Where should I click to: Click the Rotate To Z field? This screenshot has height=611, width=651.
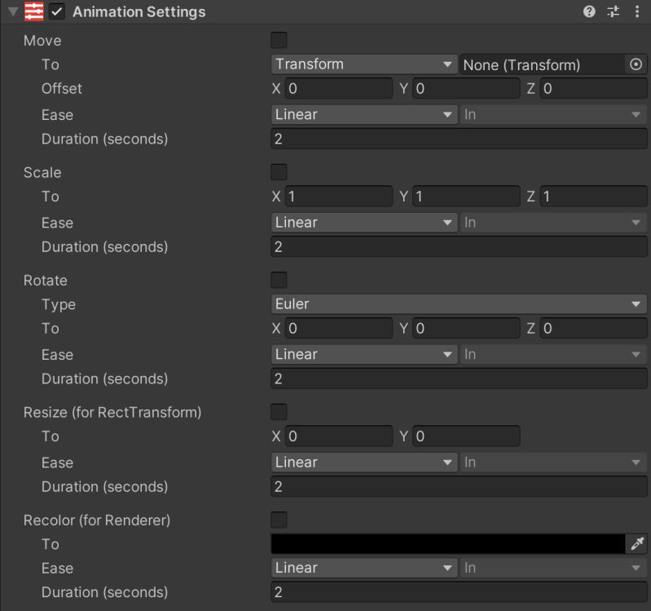pos(594,329)
